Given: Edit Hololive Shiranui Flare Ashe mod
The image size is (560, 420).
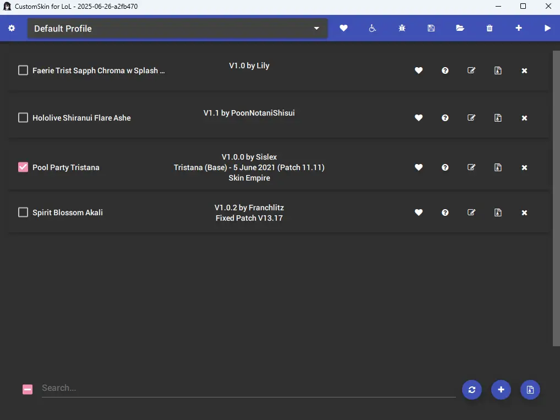Looking at the screenshot, I should coord(471,117).
